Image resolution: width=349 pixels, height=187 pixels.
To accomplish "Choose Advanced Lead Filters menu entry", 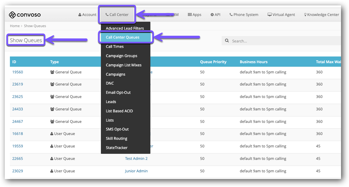I will 125,28.
